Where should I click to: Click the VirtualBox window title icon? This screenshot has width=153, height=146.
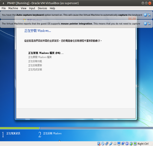(3, 3)
